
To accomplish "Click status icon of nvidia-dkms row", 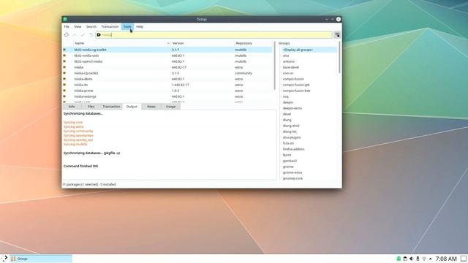I will tap(64, 79).
